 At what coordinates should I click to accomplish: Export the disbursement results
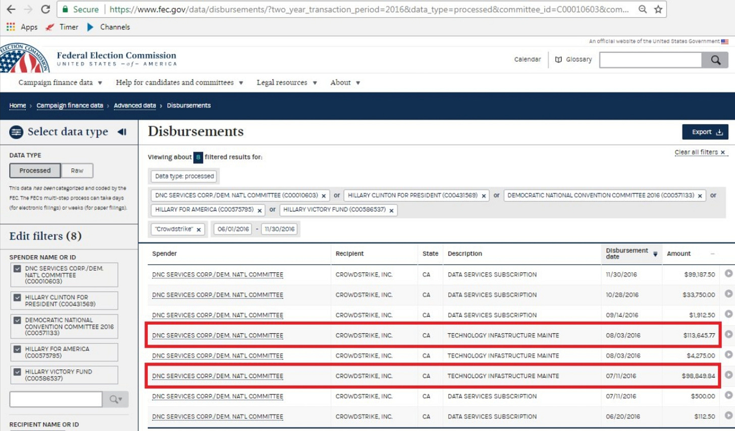(x=705, y=132)
